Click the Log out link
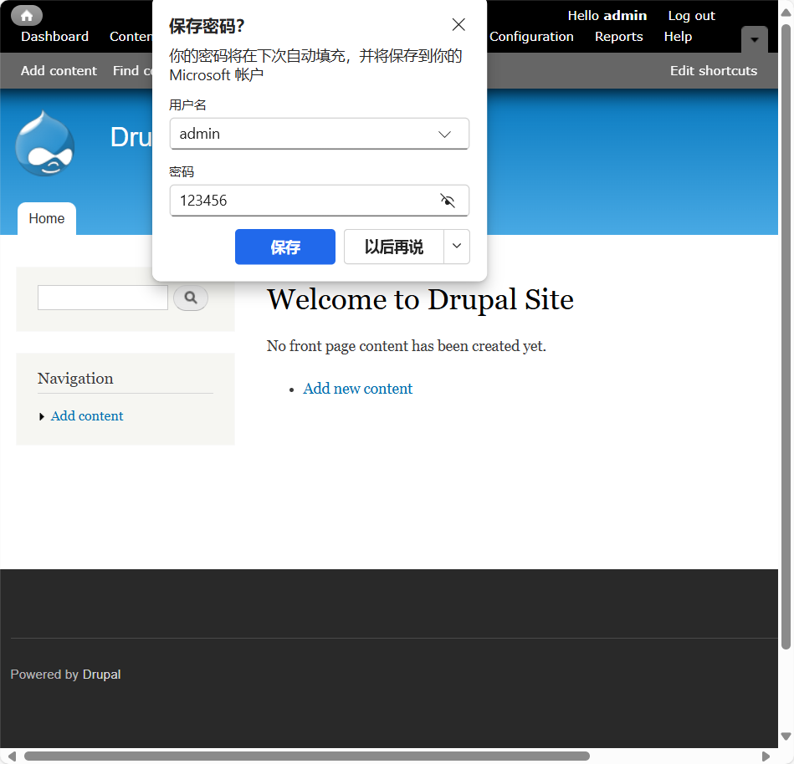 pyautogui.click(x=691, y=16)
